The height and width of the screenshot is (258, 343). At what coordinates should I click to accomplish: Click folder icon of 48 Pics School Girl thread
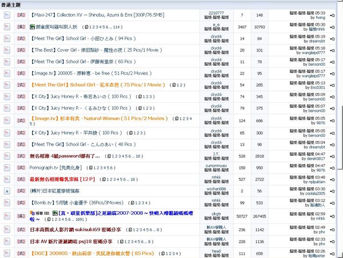pyautogui.click(x=7, y=144)
